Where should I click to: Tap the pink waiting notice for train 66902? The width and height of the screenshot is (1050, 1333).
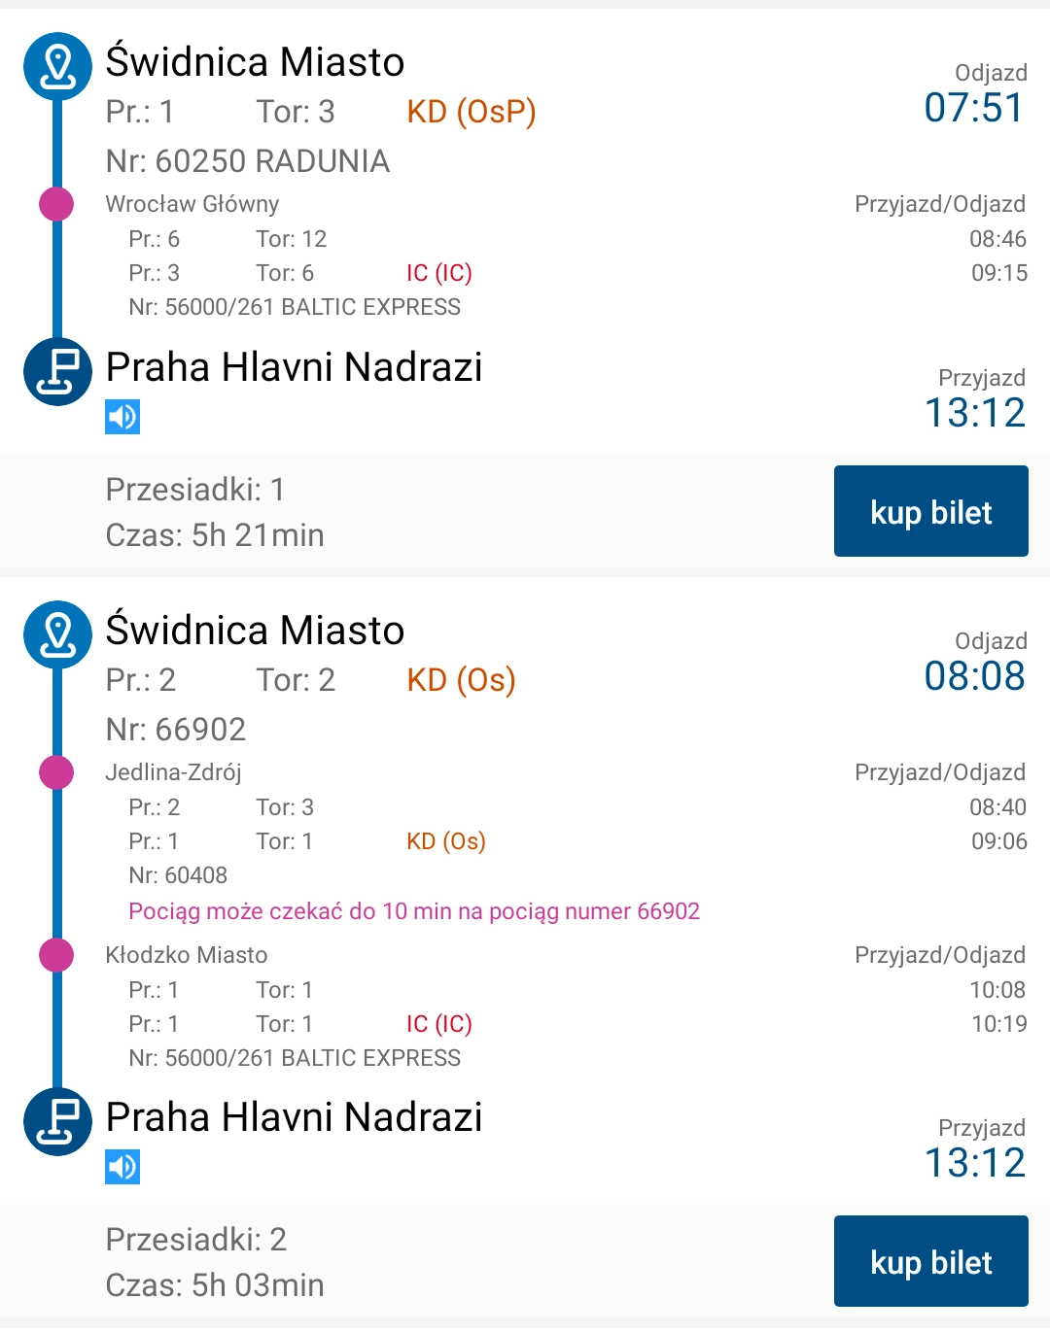(414, 911)
